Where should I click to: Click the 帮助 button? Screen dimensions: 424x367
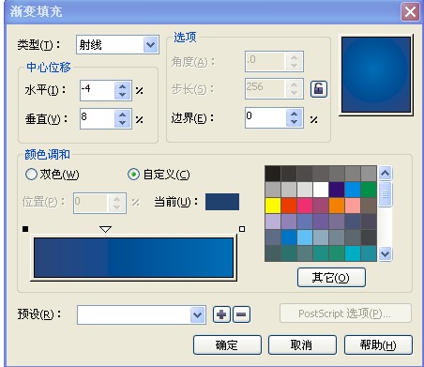(x=378, y=345)
